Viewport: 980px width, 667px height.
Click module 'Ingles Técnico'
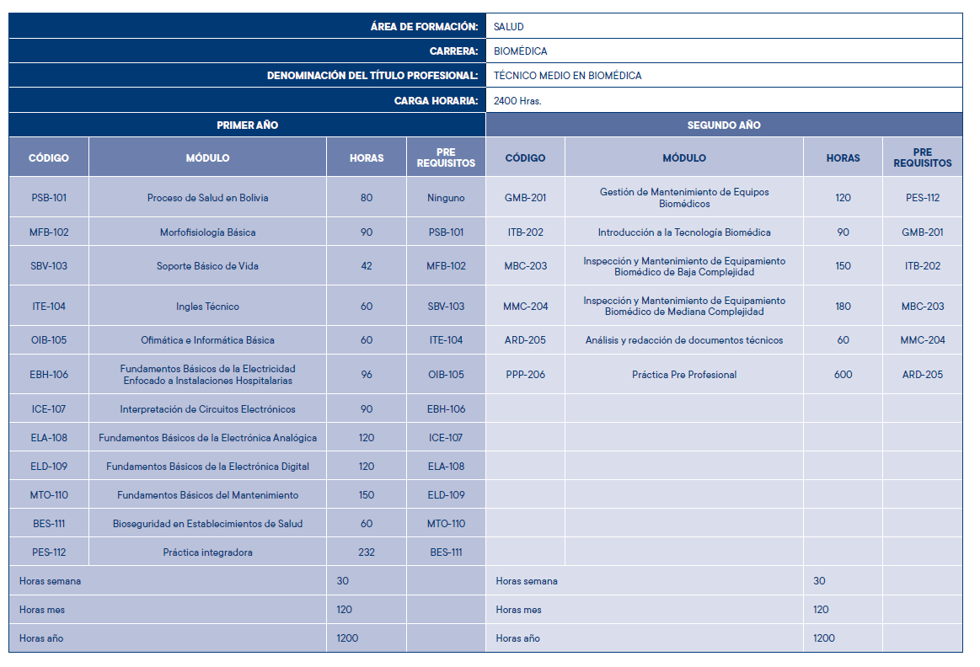(207, 306)
